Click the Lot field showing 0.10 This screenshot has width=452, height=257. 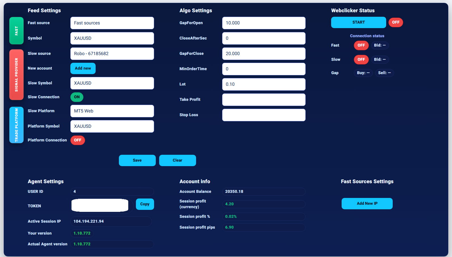tap(264, 84)
